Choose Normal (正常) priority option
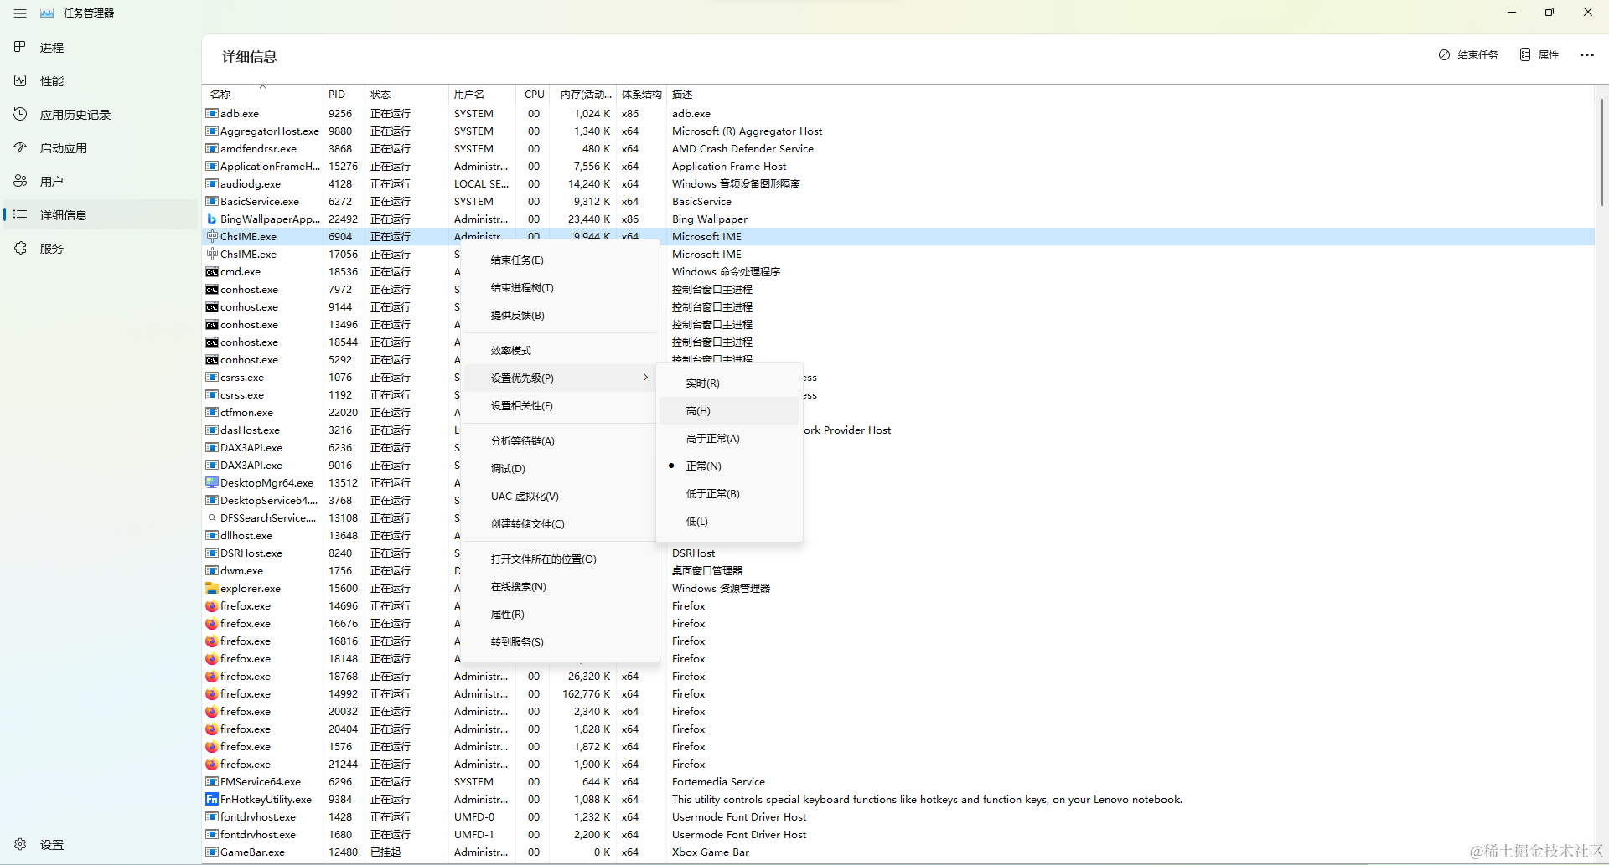This screenshot has height=865, width=1609. pyautogui.click(x=729, y=466)
